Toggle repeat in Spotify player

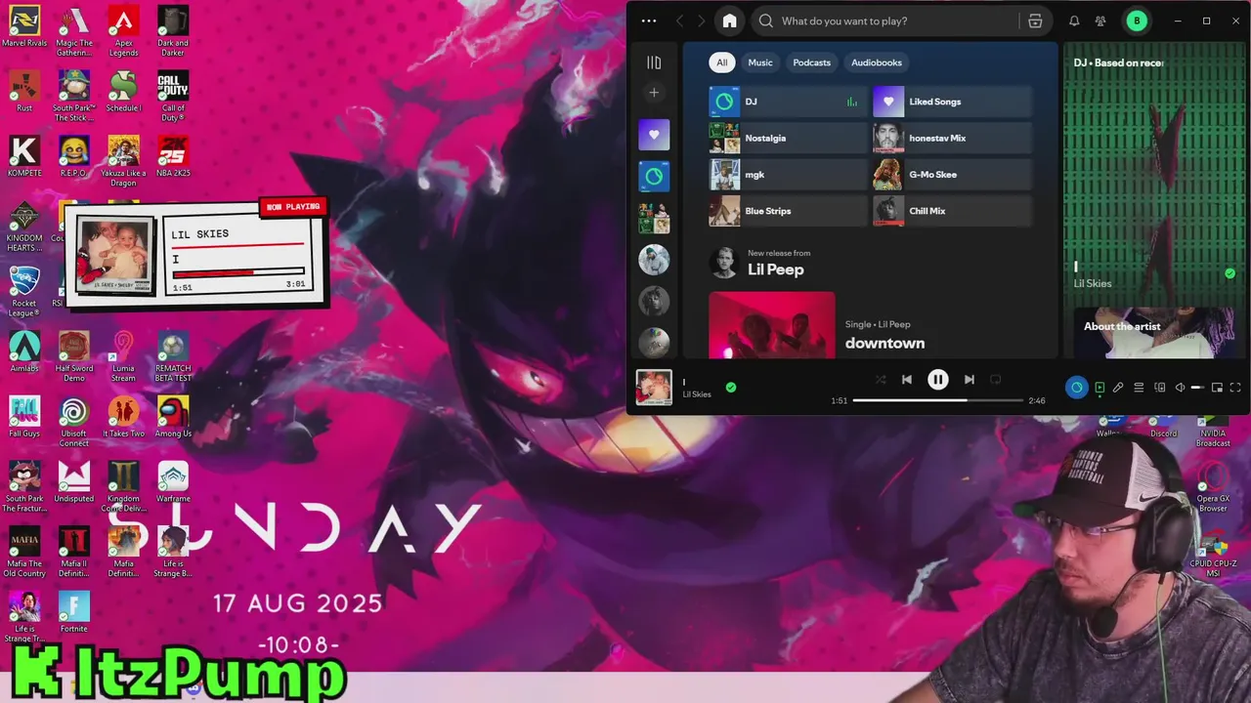coord(995,380)
